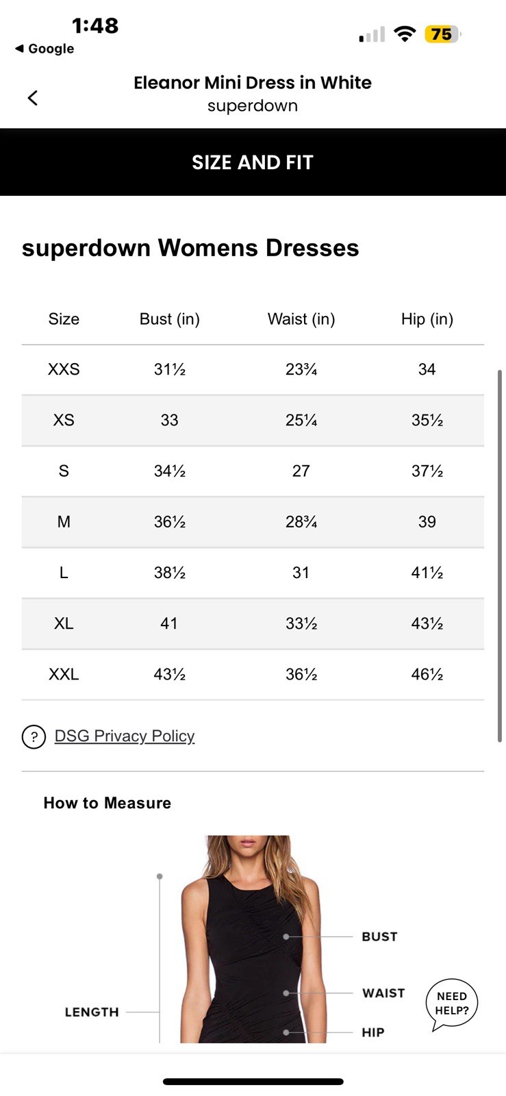This screenshot has width=506, height=1096.
Task: Open the NEED HELP? chat bubble
Action: point(452,1004)
